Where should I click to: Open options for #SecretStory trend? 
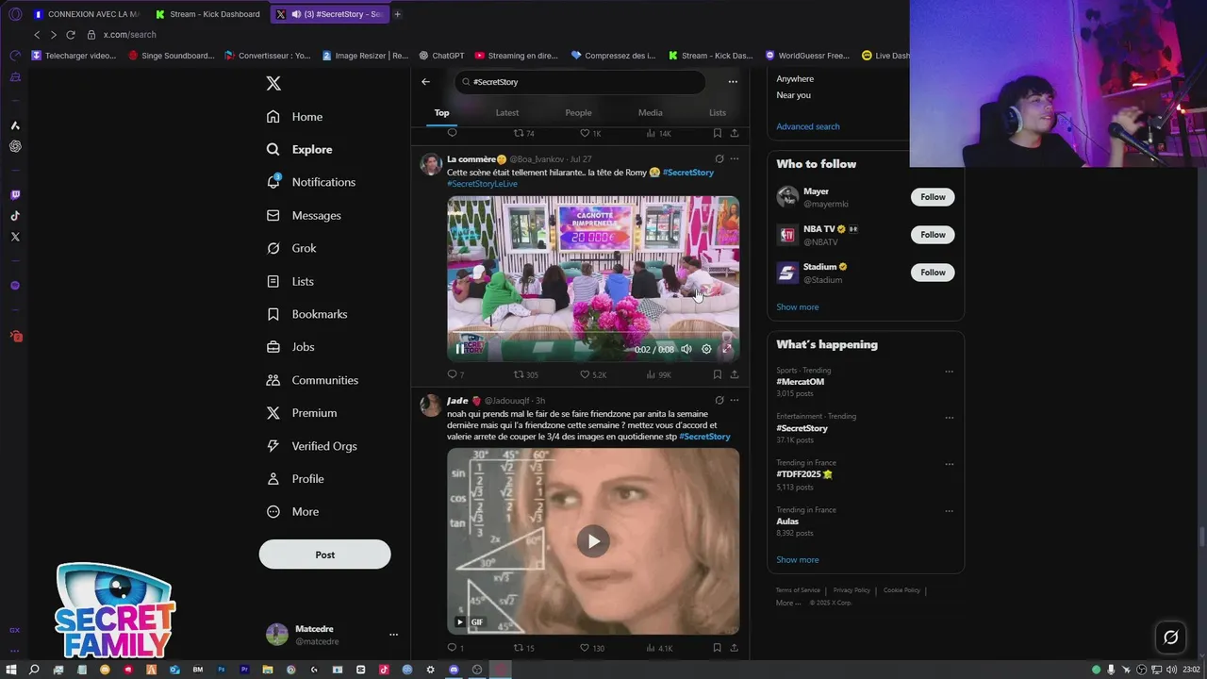[949, 418]
